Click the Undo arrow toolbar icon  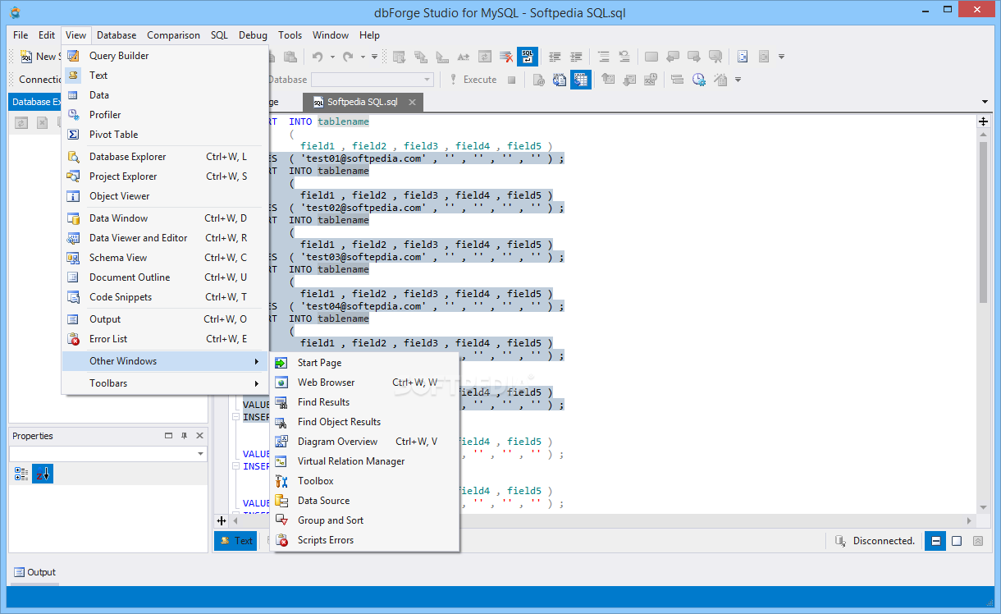point(317,57)
